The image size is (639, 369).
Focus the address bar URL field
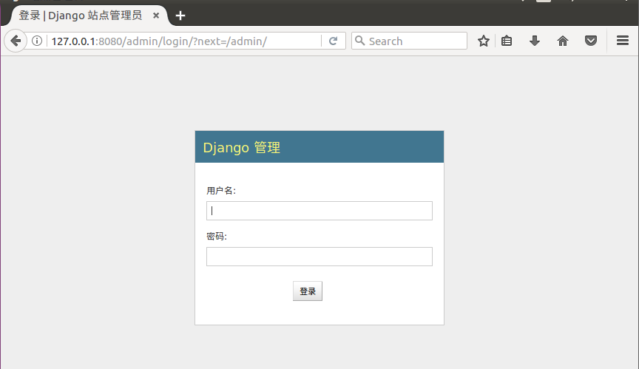[186, 41]
